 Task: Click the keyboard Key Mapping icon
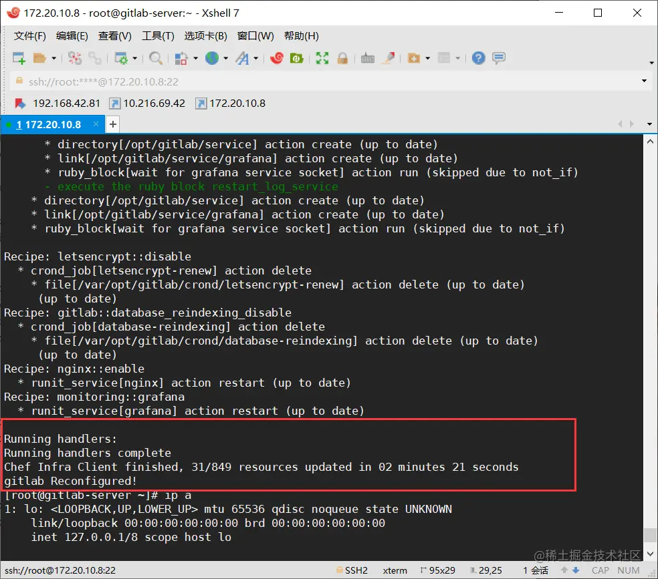[x=367, y=58]
